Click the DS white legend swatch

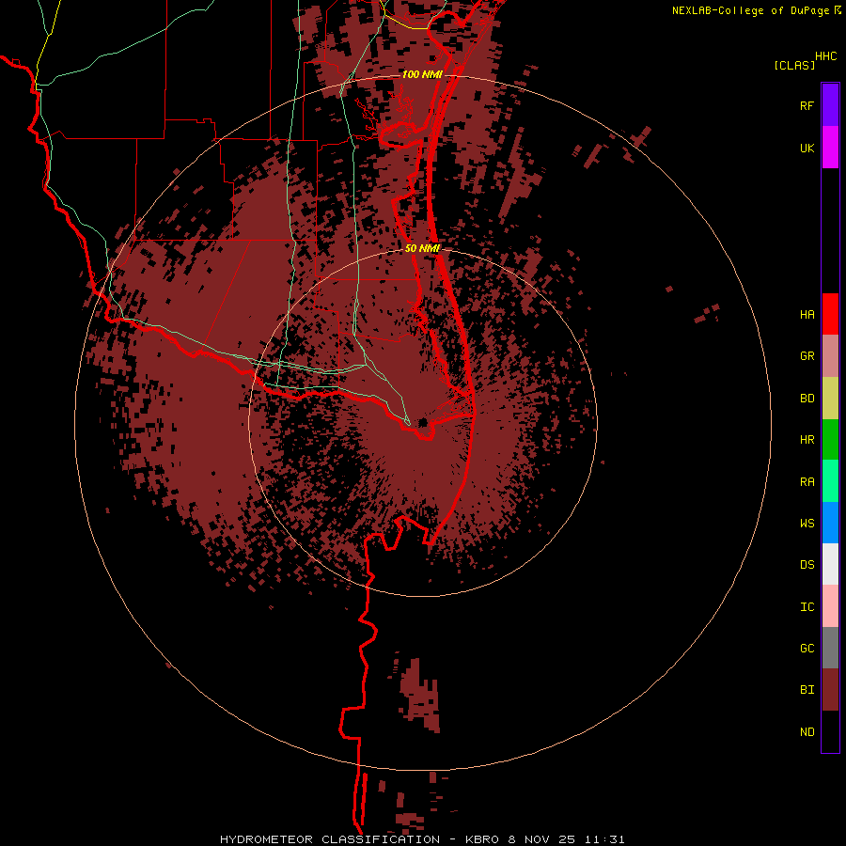(830, 564)
